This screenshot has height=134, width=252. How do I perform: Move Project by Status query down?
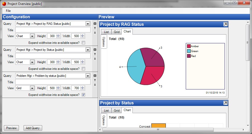tap(95, 58)
